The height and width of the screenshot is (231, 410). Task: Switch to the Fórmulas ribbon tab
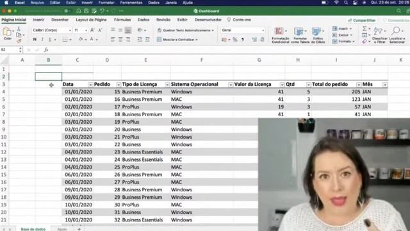(122, 20)
